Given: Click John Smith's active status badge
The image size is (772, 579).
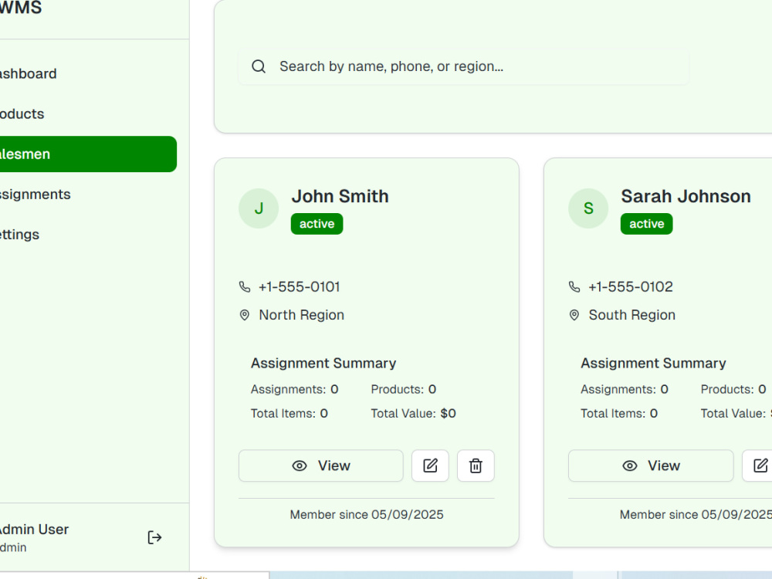Looking at the screenshot, I should (x=317, y=224).
